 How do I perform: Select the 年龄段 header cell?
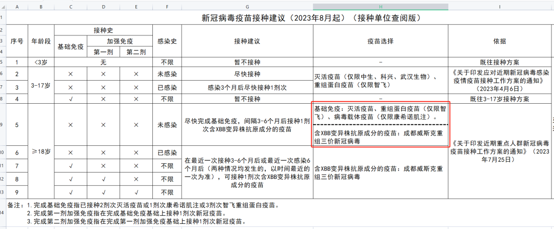click(x=41, y=41)
